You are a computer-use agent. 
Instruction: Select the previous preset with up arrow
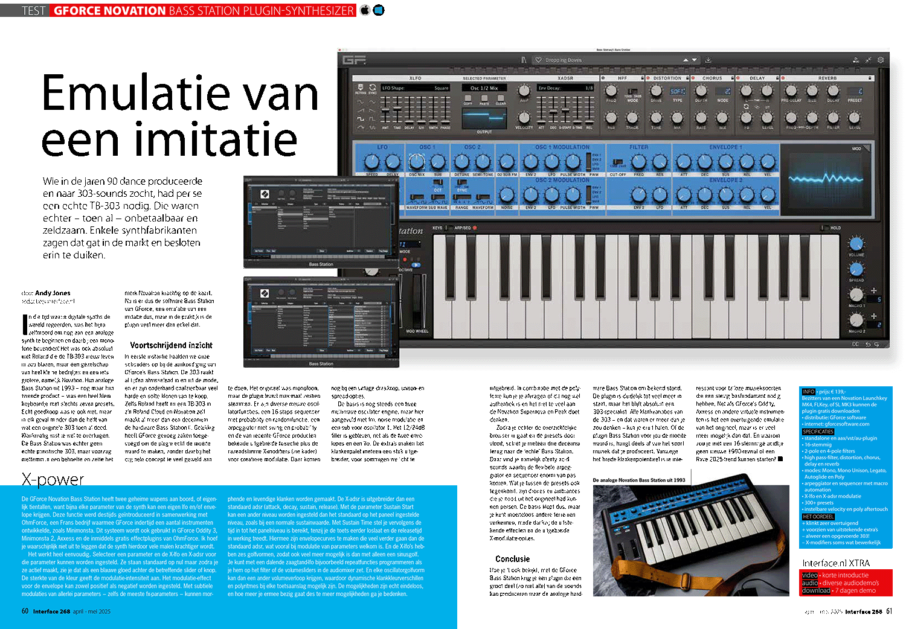click(x=686, y=60)
